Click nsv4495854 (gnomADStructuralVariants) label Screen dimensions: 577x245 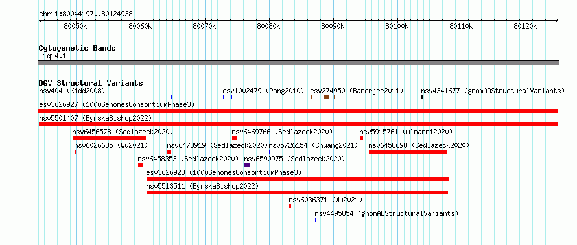(x=386, y=213)
